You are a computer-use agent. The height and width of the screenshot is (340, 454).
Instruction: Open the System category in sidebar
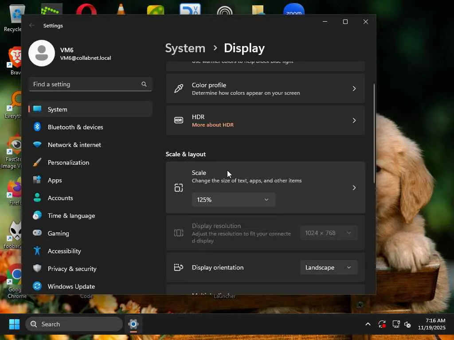click(90, 109)
